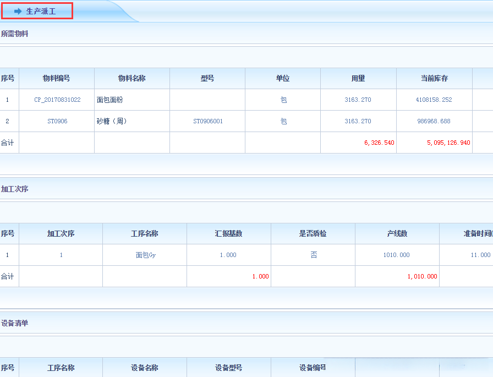Select model number ST0906001
Image resolution: width=493 pixels, height=377 pixels.
click(208, 121)
